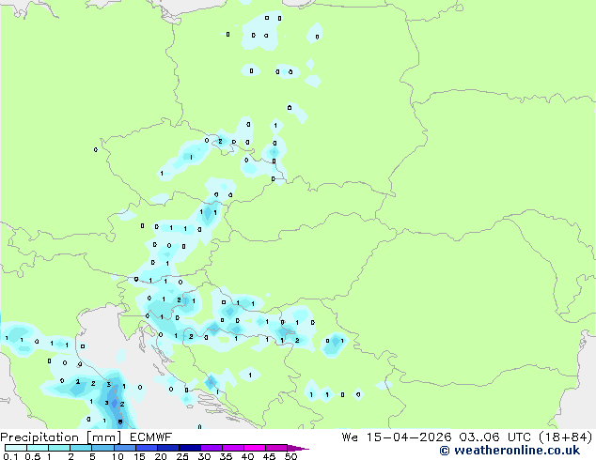
Task: Click the forecast offset "(18+84)"
Action: 566,437
